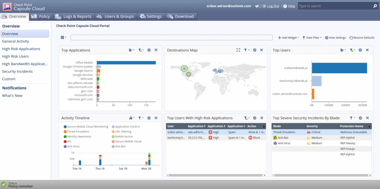Open Activity Timeline chart type dropdown
The width and height of the screenshot is (380, 189).
(x=132, y=118)
